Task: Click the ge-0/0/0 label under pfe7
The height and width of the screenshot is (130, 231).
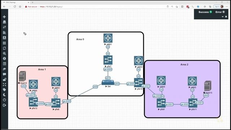Action: 108,69
